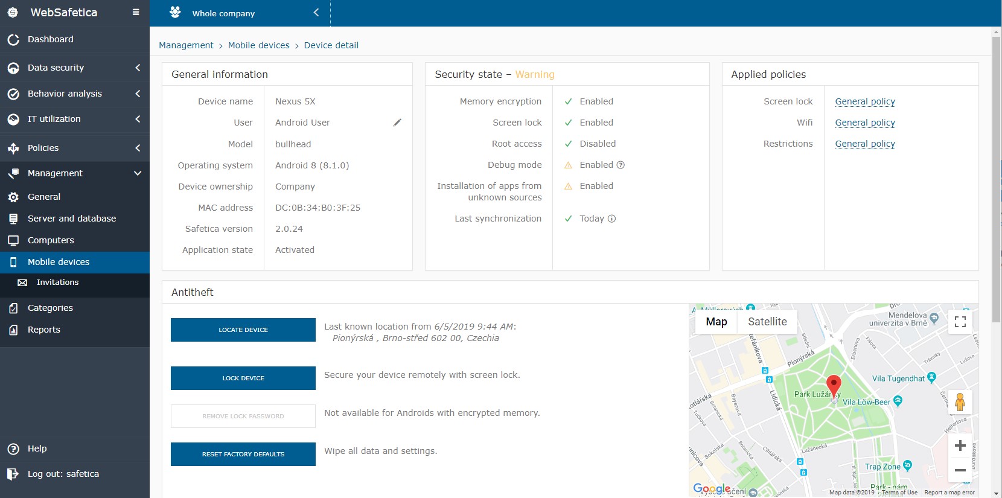Click RESET FACTORY DEFAULTS button
Screen dimensions: 1002x498
pos(243,454)
